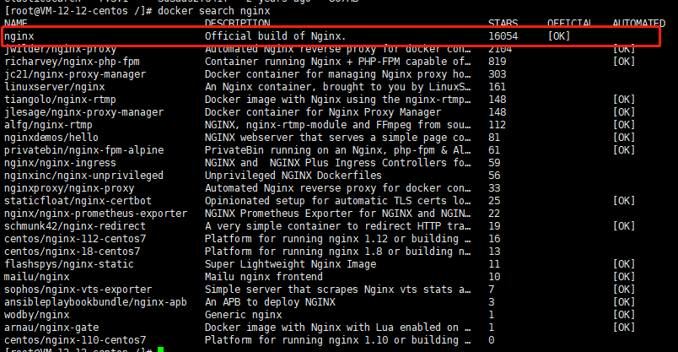Select the name "wodby/nginx"
The width and height of the screenshot is (678, 352).
(x=37, y=315)
